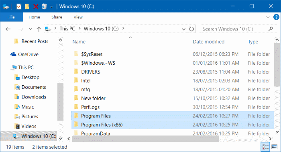Open the address bar history dropdown

pos(183,29)
